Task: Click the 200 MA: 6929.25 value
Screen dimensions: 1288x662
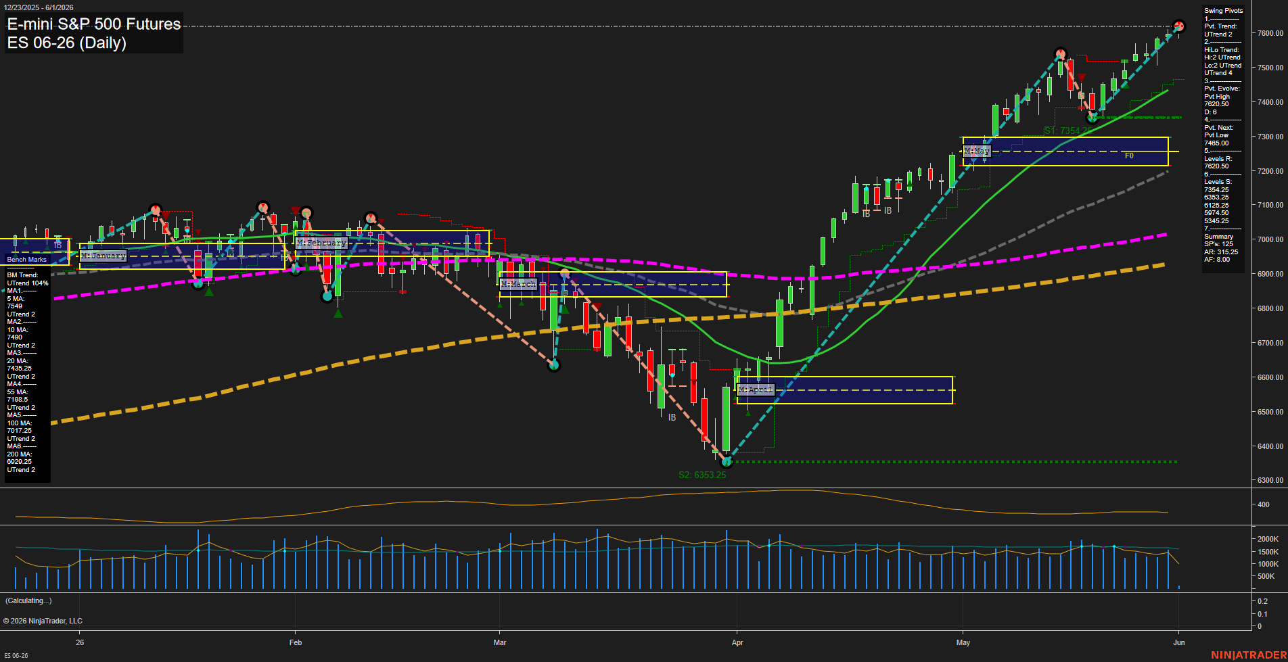Action: [19, 458]
